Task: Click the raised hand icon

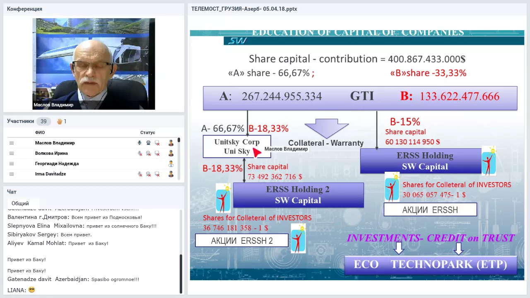Action: [60, 121]
